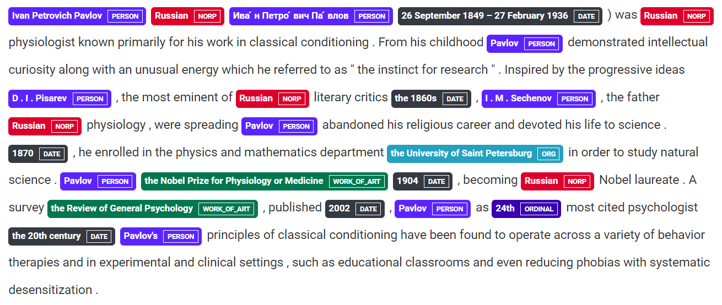Click the Nobel Prize for Physiology or Medicine entity
Viewport: 722px width, 305px height.
click(x=264, y=181)
